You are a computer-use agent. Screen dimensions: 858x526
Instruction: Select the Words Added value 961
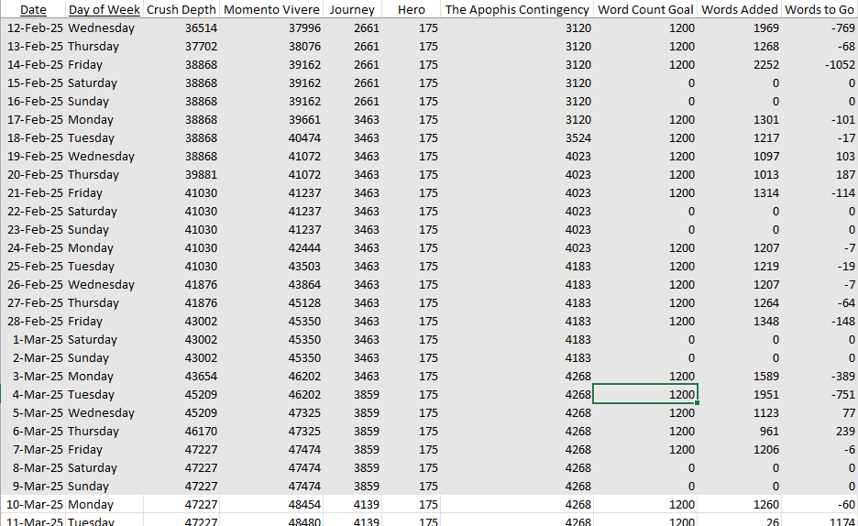(766, 431)
